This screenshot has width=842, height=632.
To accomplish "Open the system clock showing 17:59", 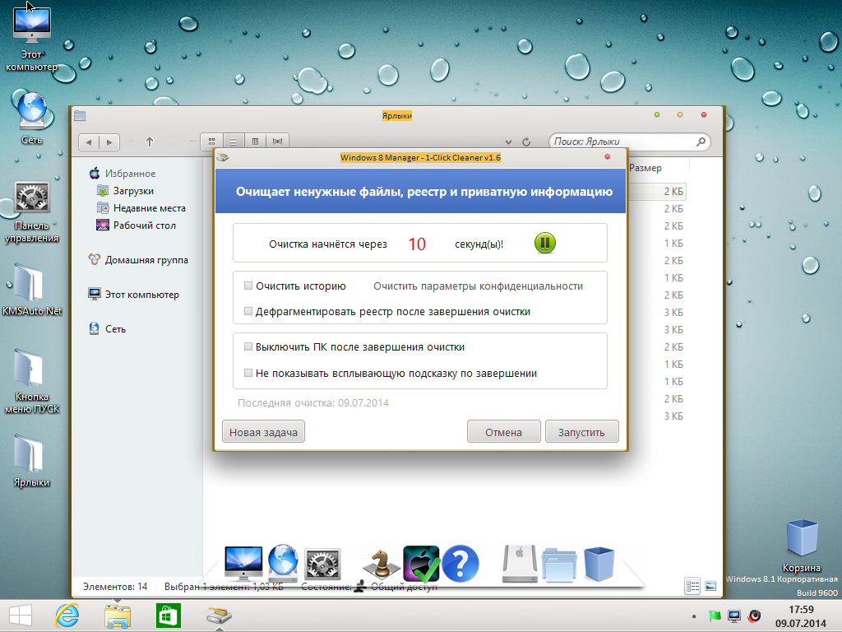I will tap(801, 616).
